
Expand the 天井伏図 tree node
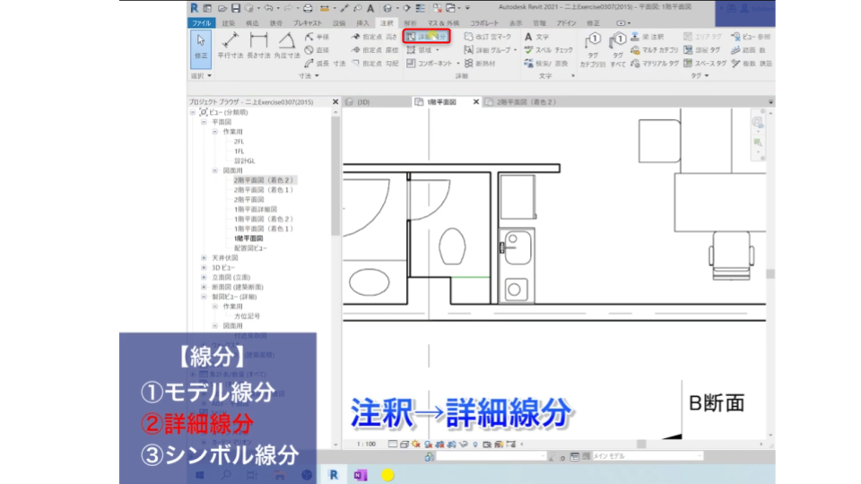pyautogui.click(x=204, y=257)
